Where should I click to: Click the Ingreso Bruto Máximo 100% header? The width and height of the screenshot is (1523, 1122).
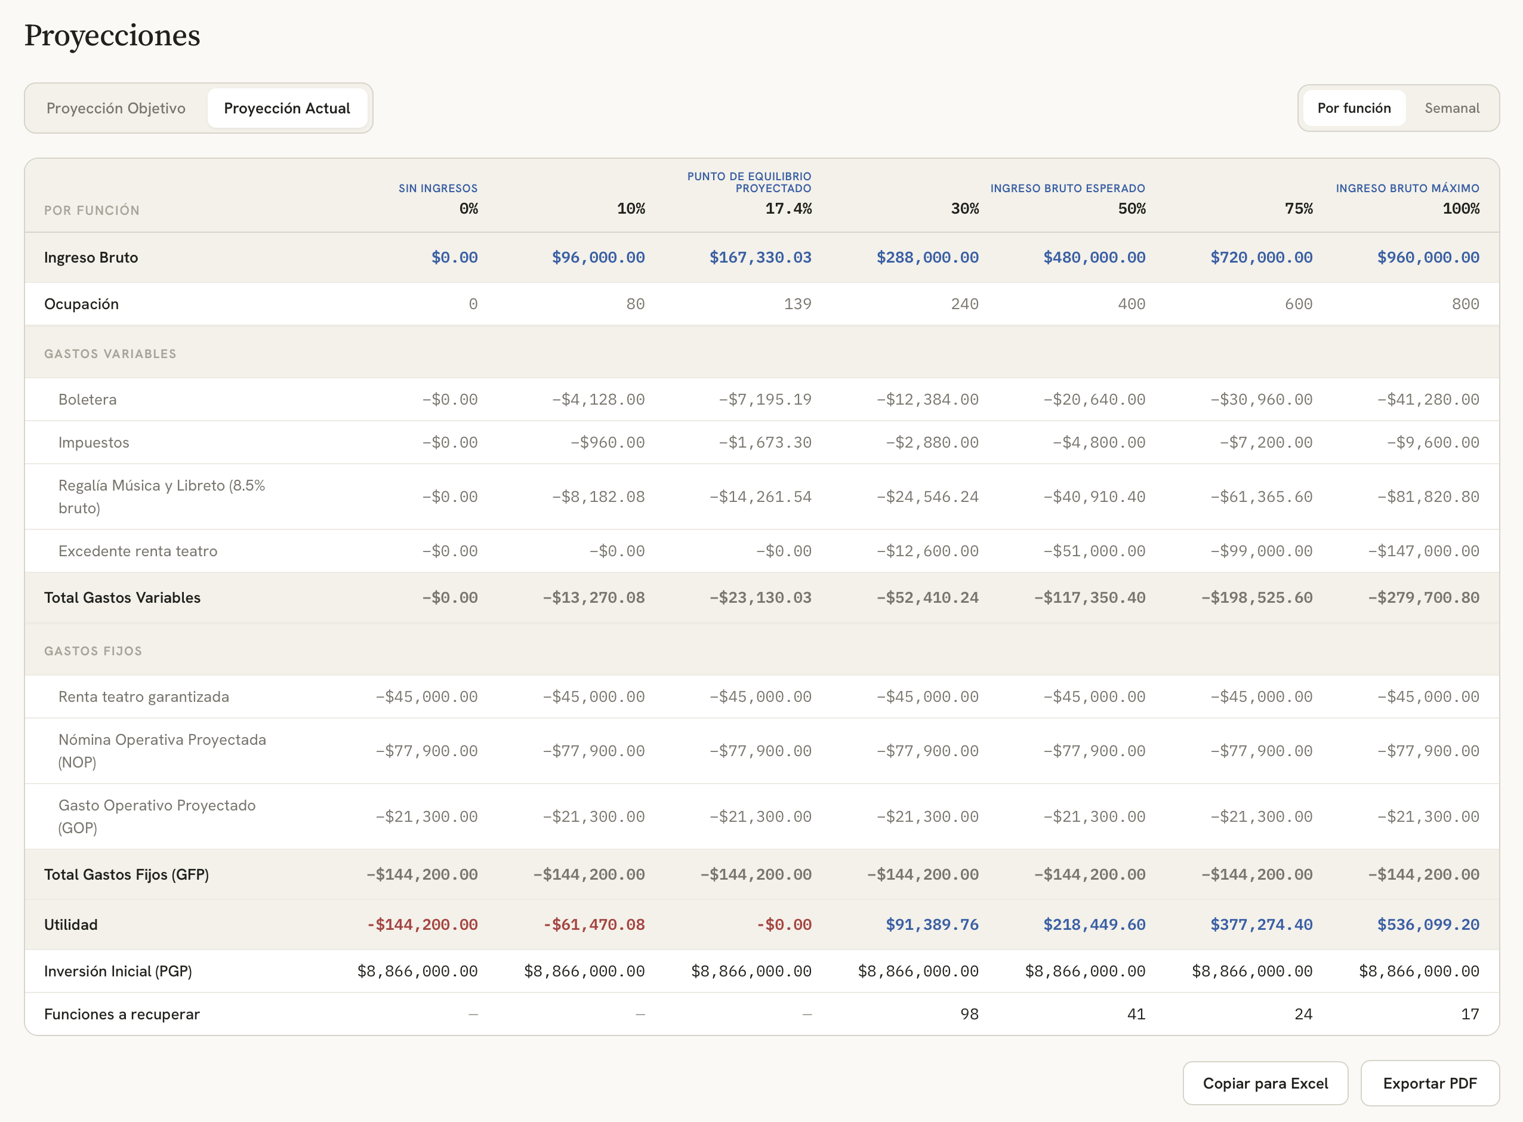(1408, 198)
